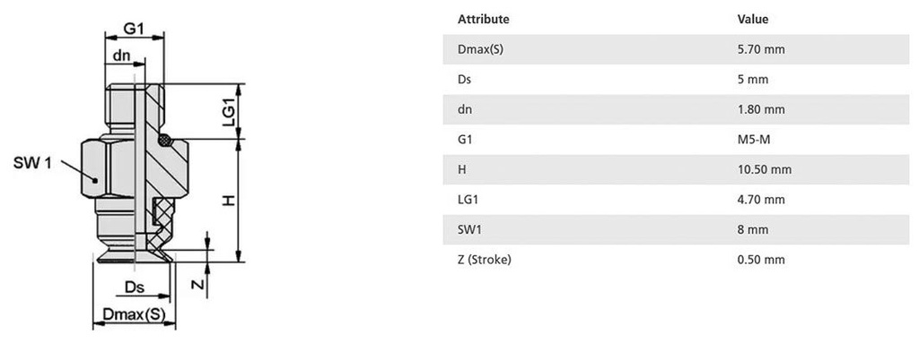Click the Z (Stroke) attribute
The image size is (919, 343).
click(484, 260)
